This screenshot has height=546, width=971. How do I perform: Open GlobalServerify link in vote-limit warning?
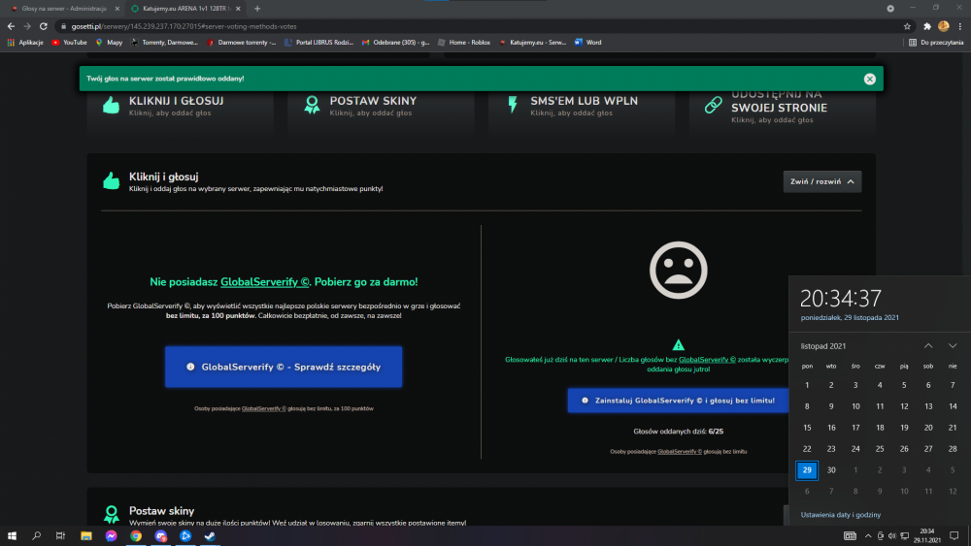point(707,359)
